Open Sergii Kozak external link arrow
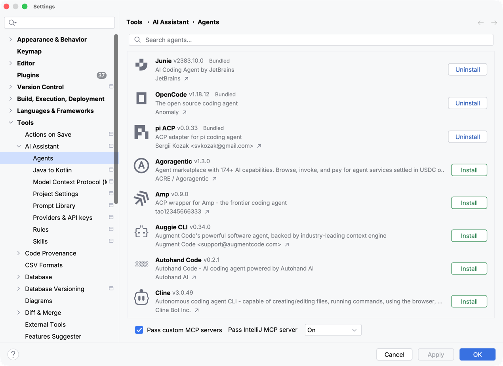The image size is (503, 366). tap(259, 146)
